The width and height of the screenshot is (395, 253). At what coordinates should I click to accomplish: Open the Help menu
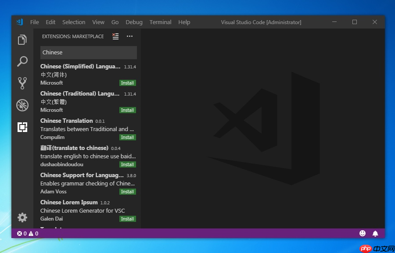184,22
